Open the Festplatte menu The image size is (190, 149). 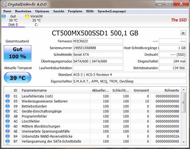(75, 11)
